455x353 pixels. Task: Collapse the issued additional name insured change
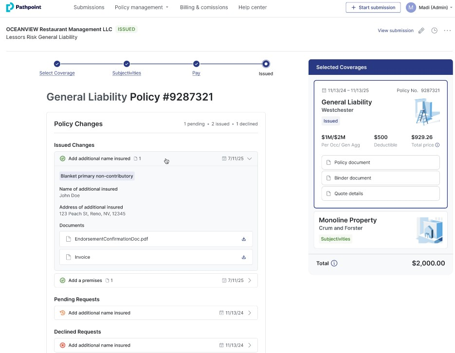click(x=250, y=159)
